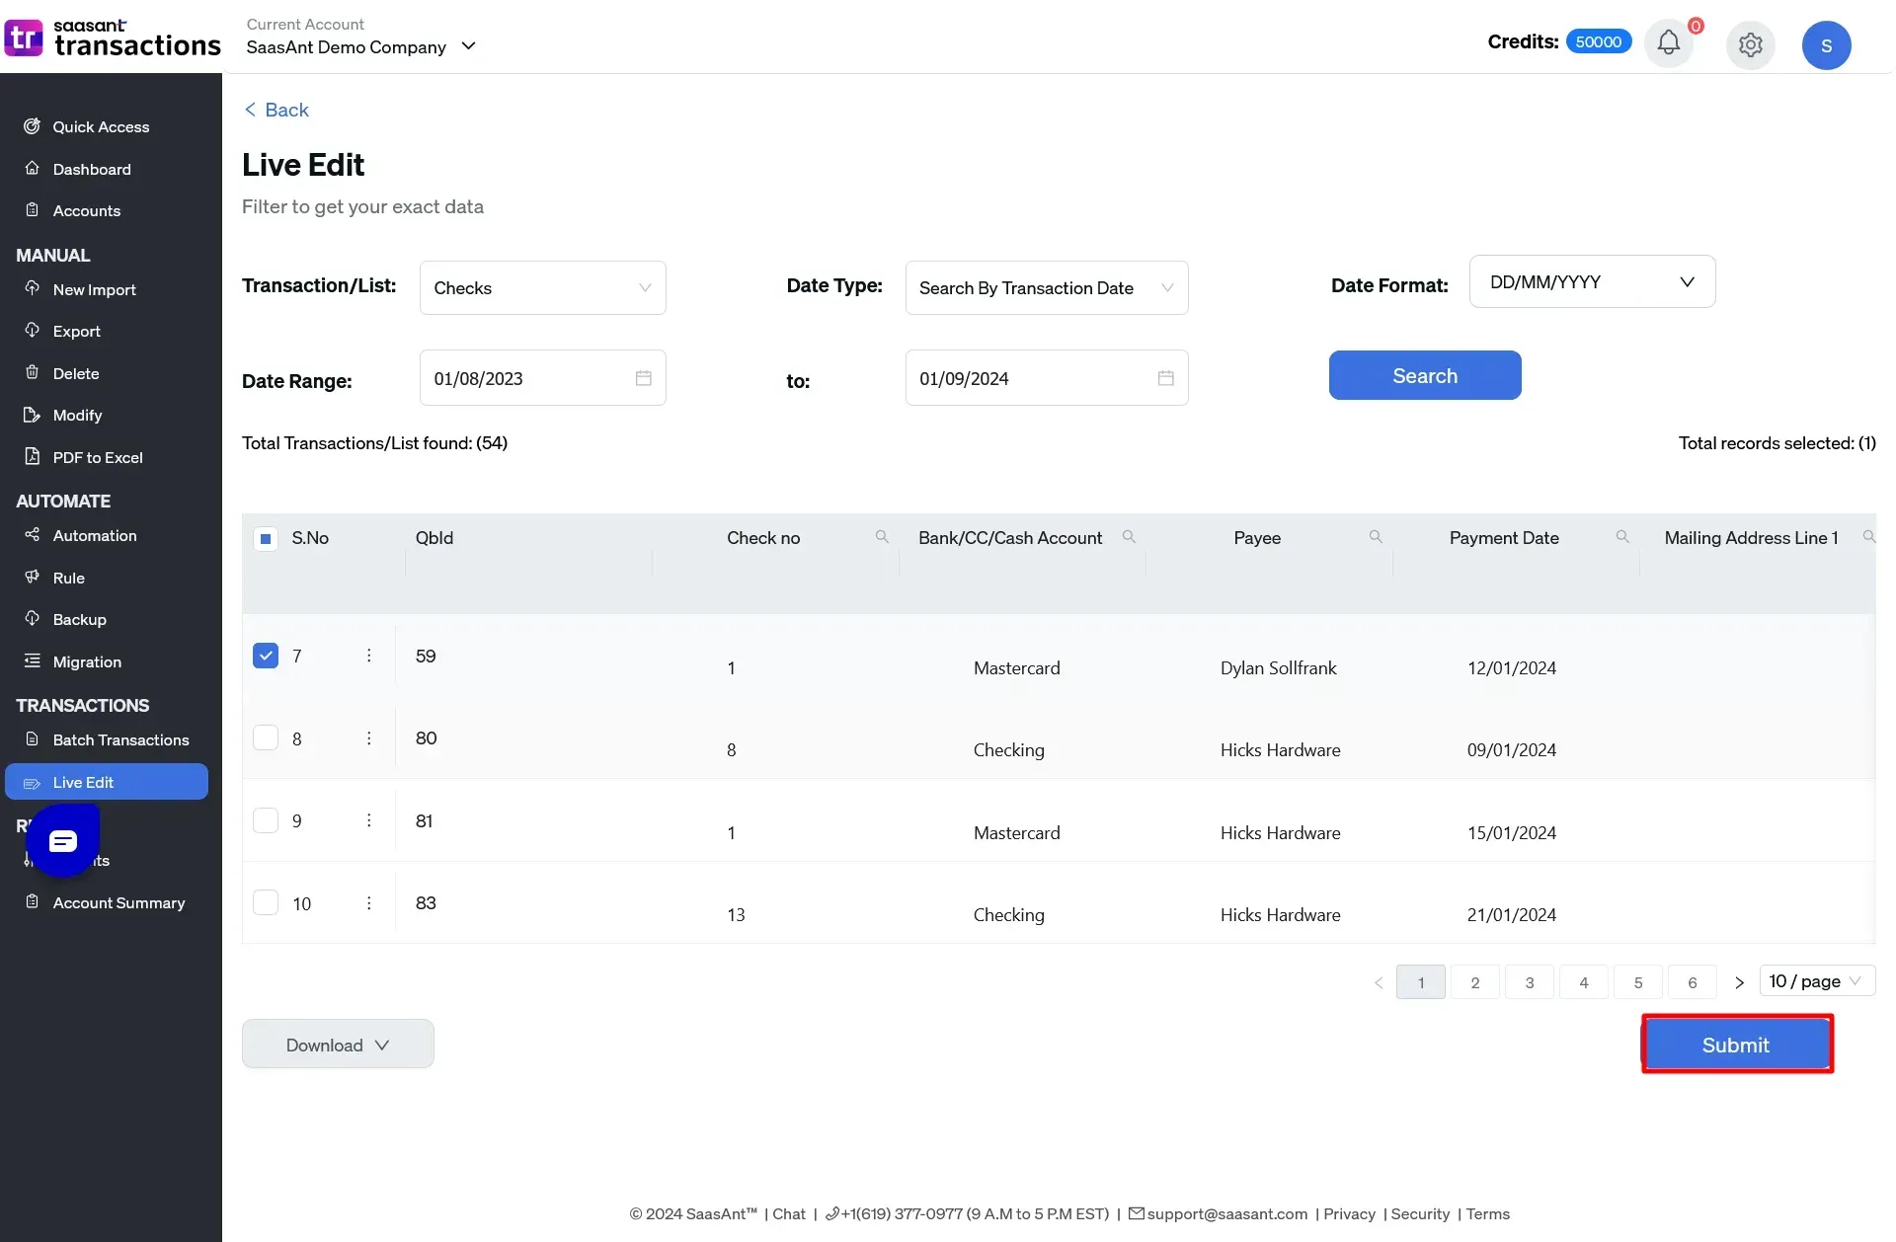Search in the Check no column
1896x1242 pixels.
click(882, 537)
